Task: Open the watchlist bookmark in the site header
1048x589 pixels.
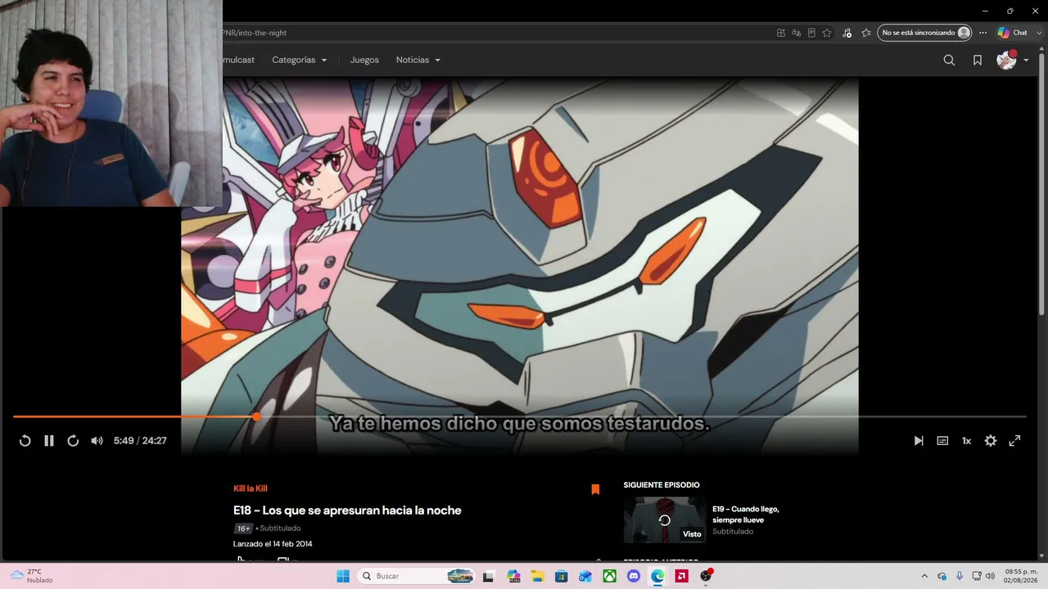Action: [978, 60]
